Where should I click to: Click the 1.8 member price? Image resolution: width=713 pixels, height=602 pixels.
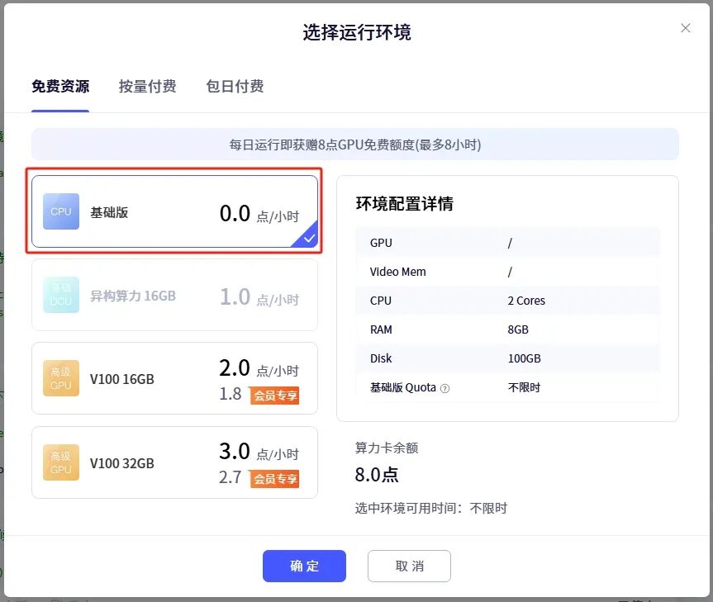230,394
